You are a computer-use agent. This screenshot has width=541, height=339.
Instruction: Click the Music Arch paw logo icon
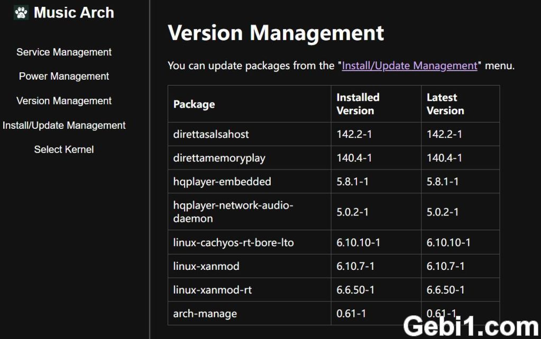(x=21, y=13)
